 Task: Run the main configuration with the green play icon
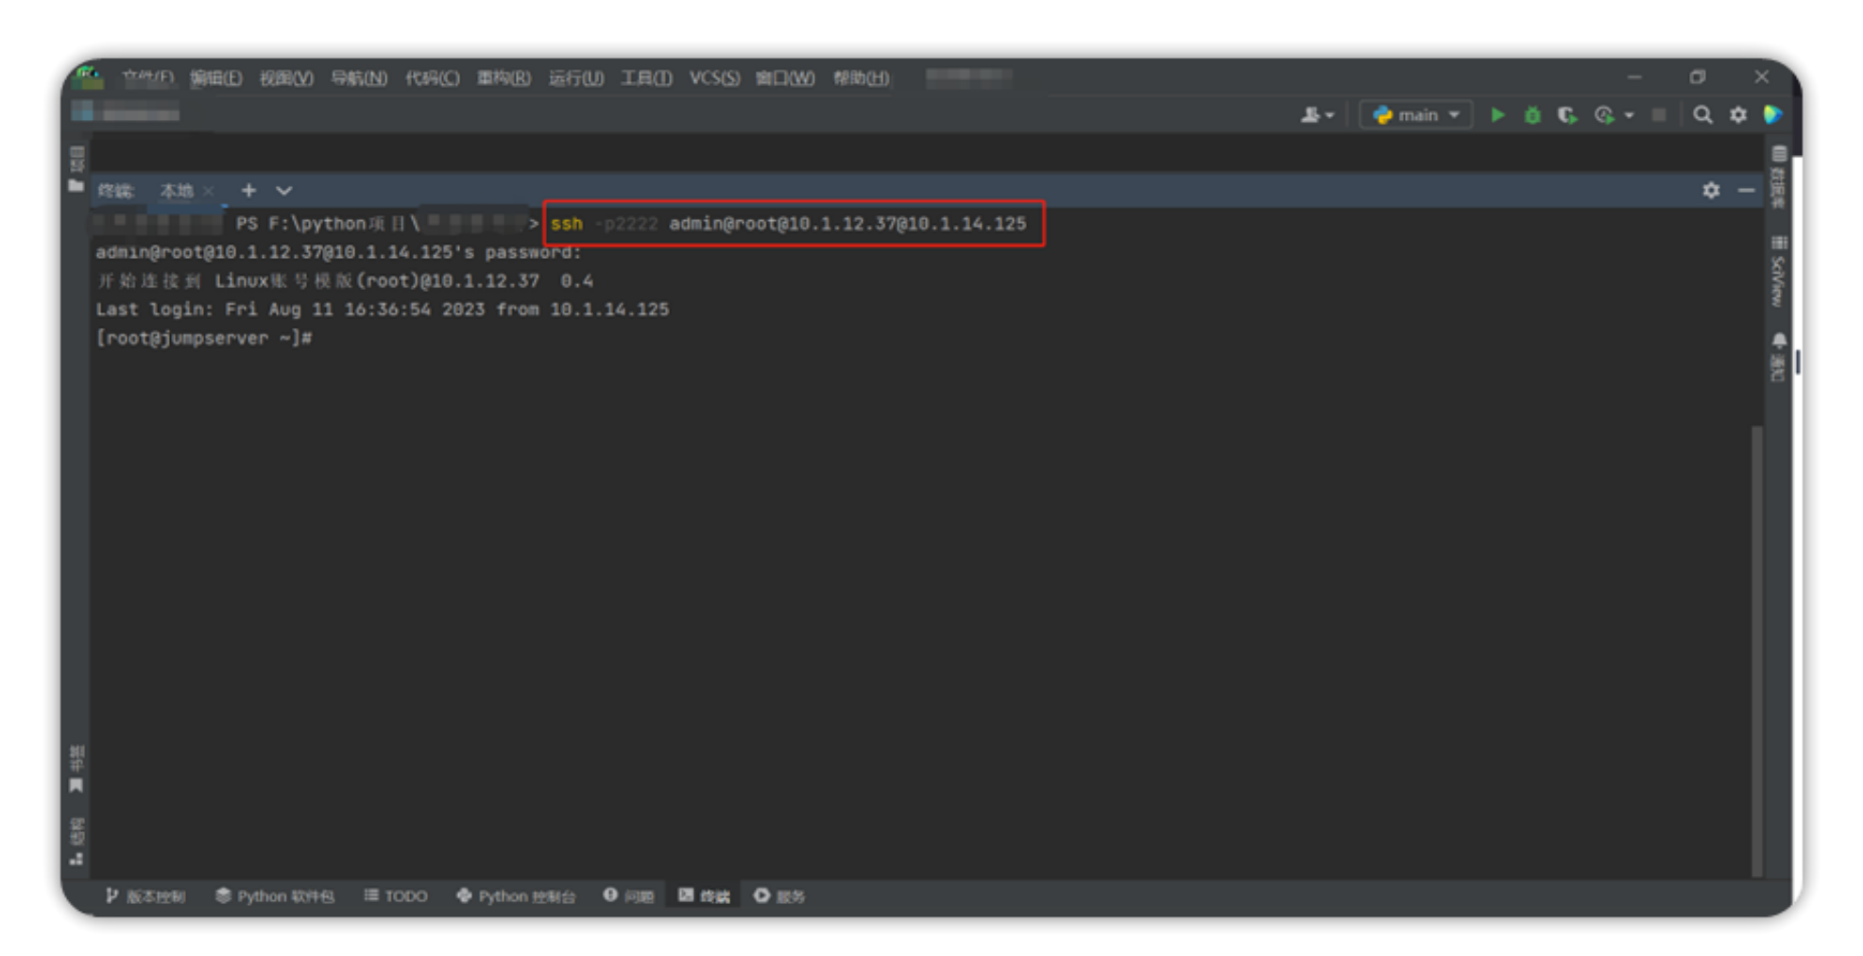(x=1497, y=115)
